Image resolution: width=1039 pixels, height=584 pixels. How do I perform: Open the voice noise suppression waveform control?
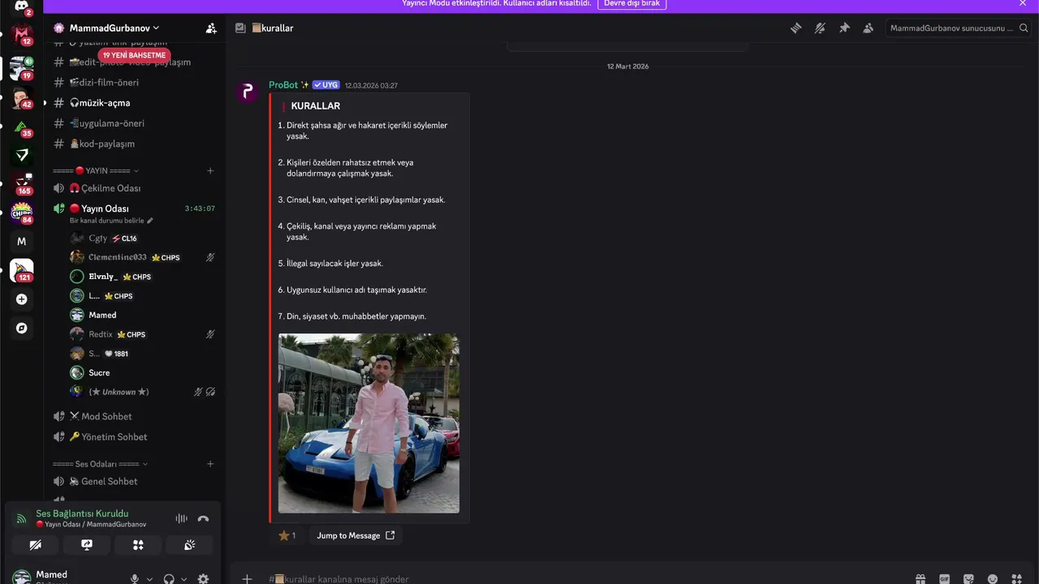(181, 518)
